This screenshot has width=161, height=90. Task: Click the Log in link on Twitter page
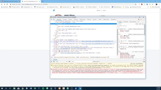104,10
